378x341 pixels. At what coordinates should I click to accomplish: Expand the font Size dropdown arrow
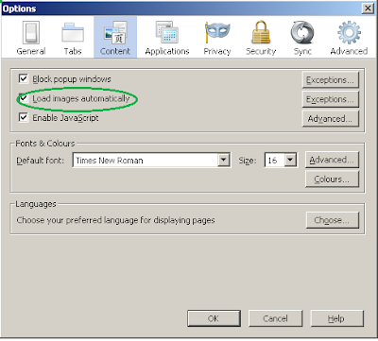(x=290, y=160)
